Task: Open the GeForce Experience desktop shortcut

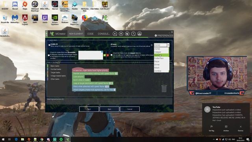Action: (x=55, y=20)
